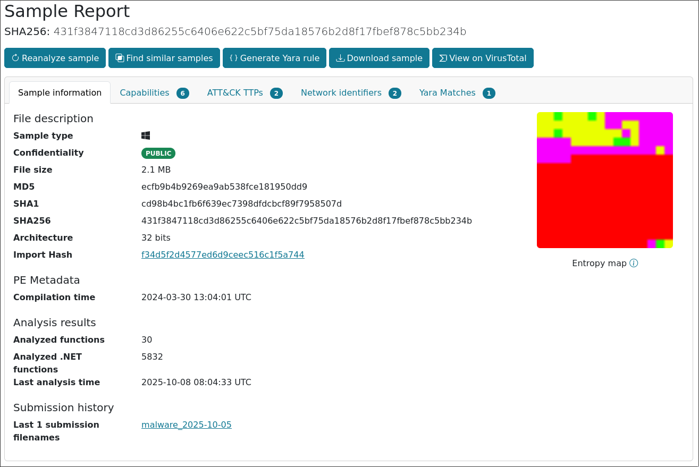Open the malware_2025-10-05 submission filename link
This screenshot has height=467, width=699.
(187, 424)
